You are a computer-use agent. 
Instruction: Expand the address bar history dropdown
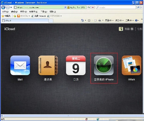[x=65, y=7]
